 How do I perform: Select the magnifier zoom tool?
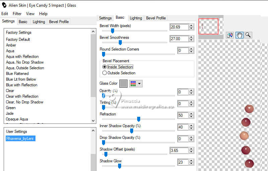(x=248, y=35)
